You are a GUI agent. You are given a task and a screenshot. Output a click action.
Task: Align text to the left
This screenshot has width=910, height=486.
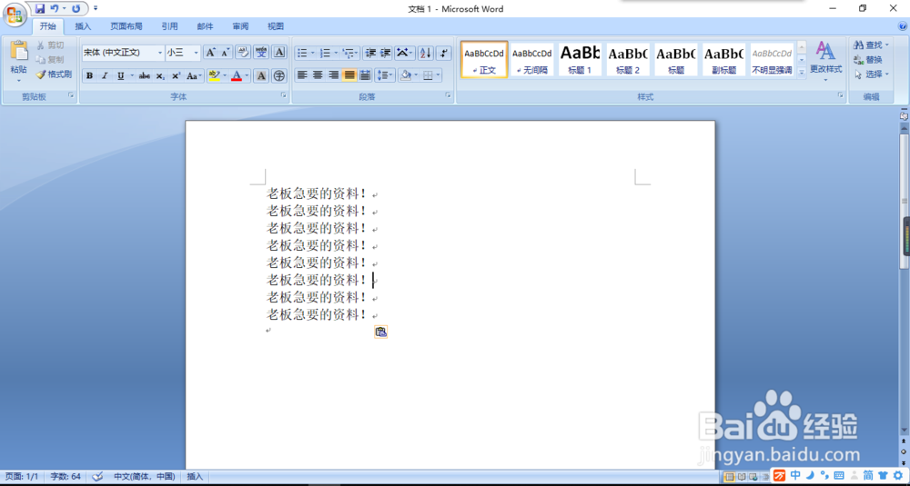coord(302,74)
